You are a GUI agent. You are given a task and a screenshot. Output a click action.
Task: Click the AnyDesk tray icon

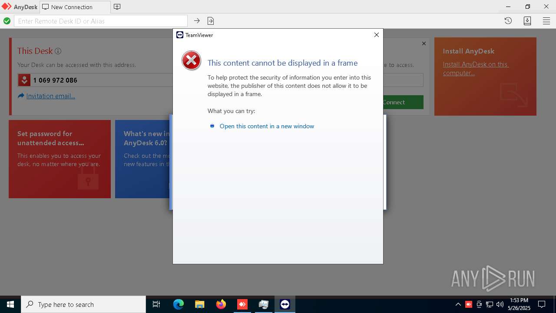click(469, 304)
